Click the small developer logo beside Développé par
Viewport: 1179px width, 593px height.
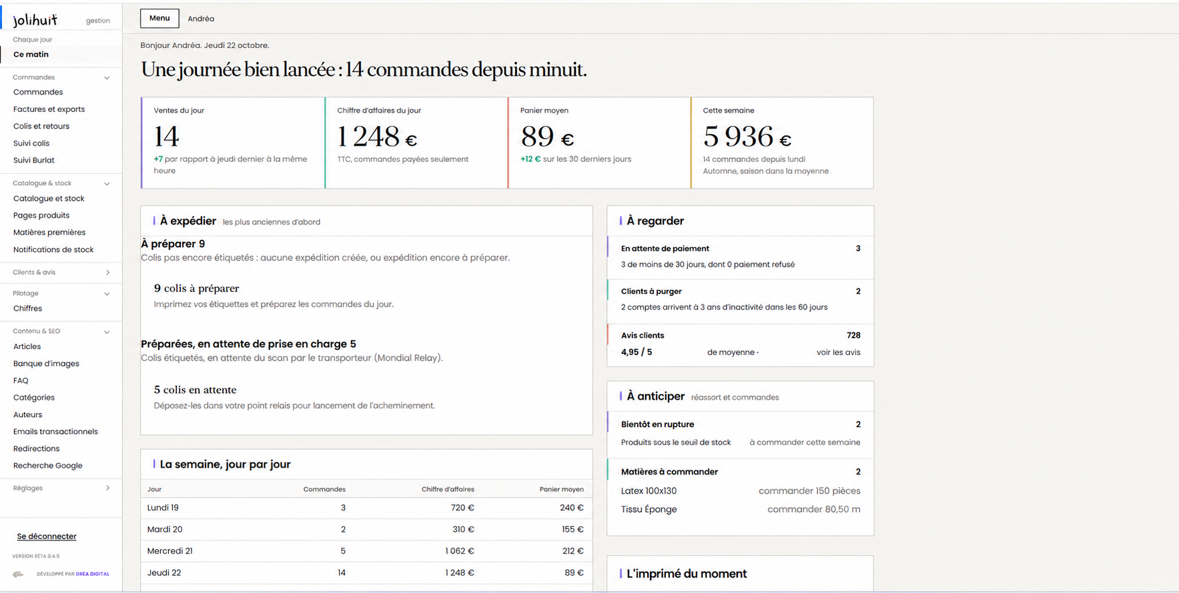pyautogui.click(x=18, y=574)
